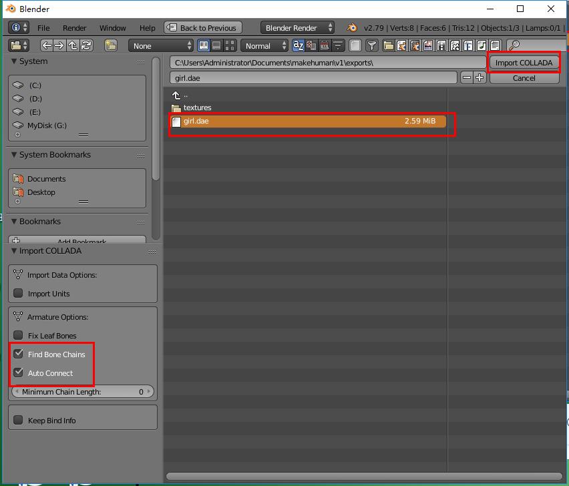This screenshot has height=486, width=569.
Task: Go back to the previous folder
Action: (x=47, y=45)
